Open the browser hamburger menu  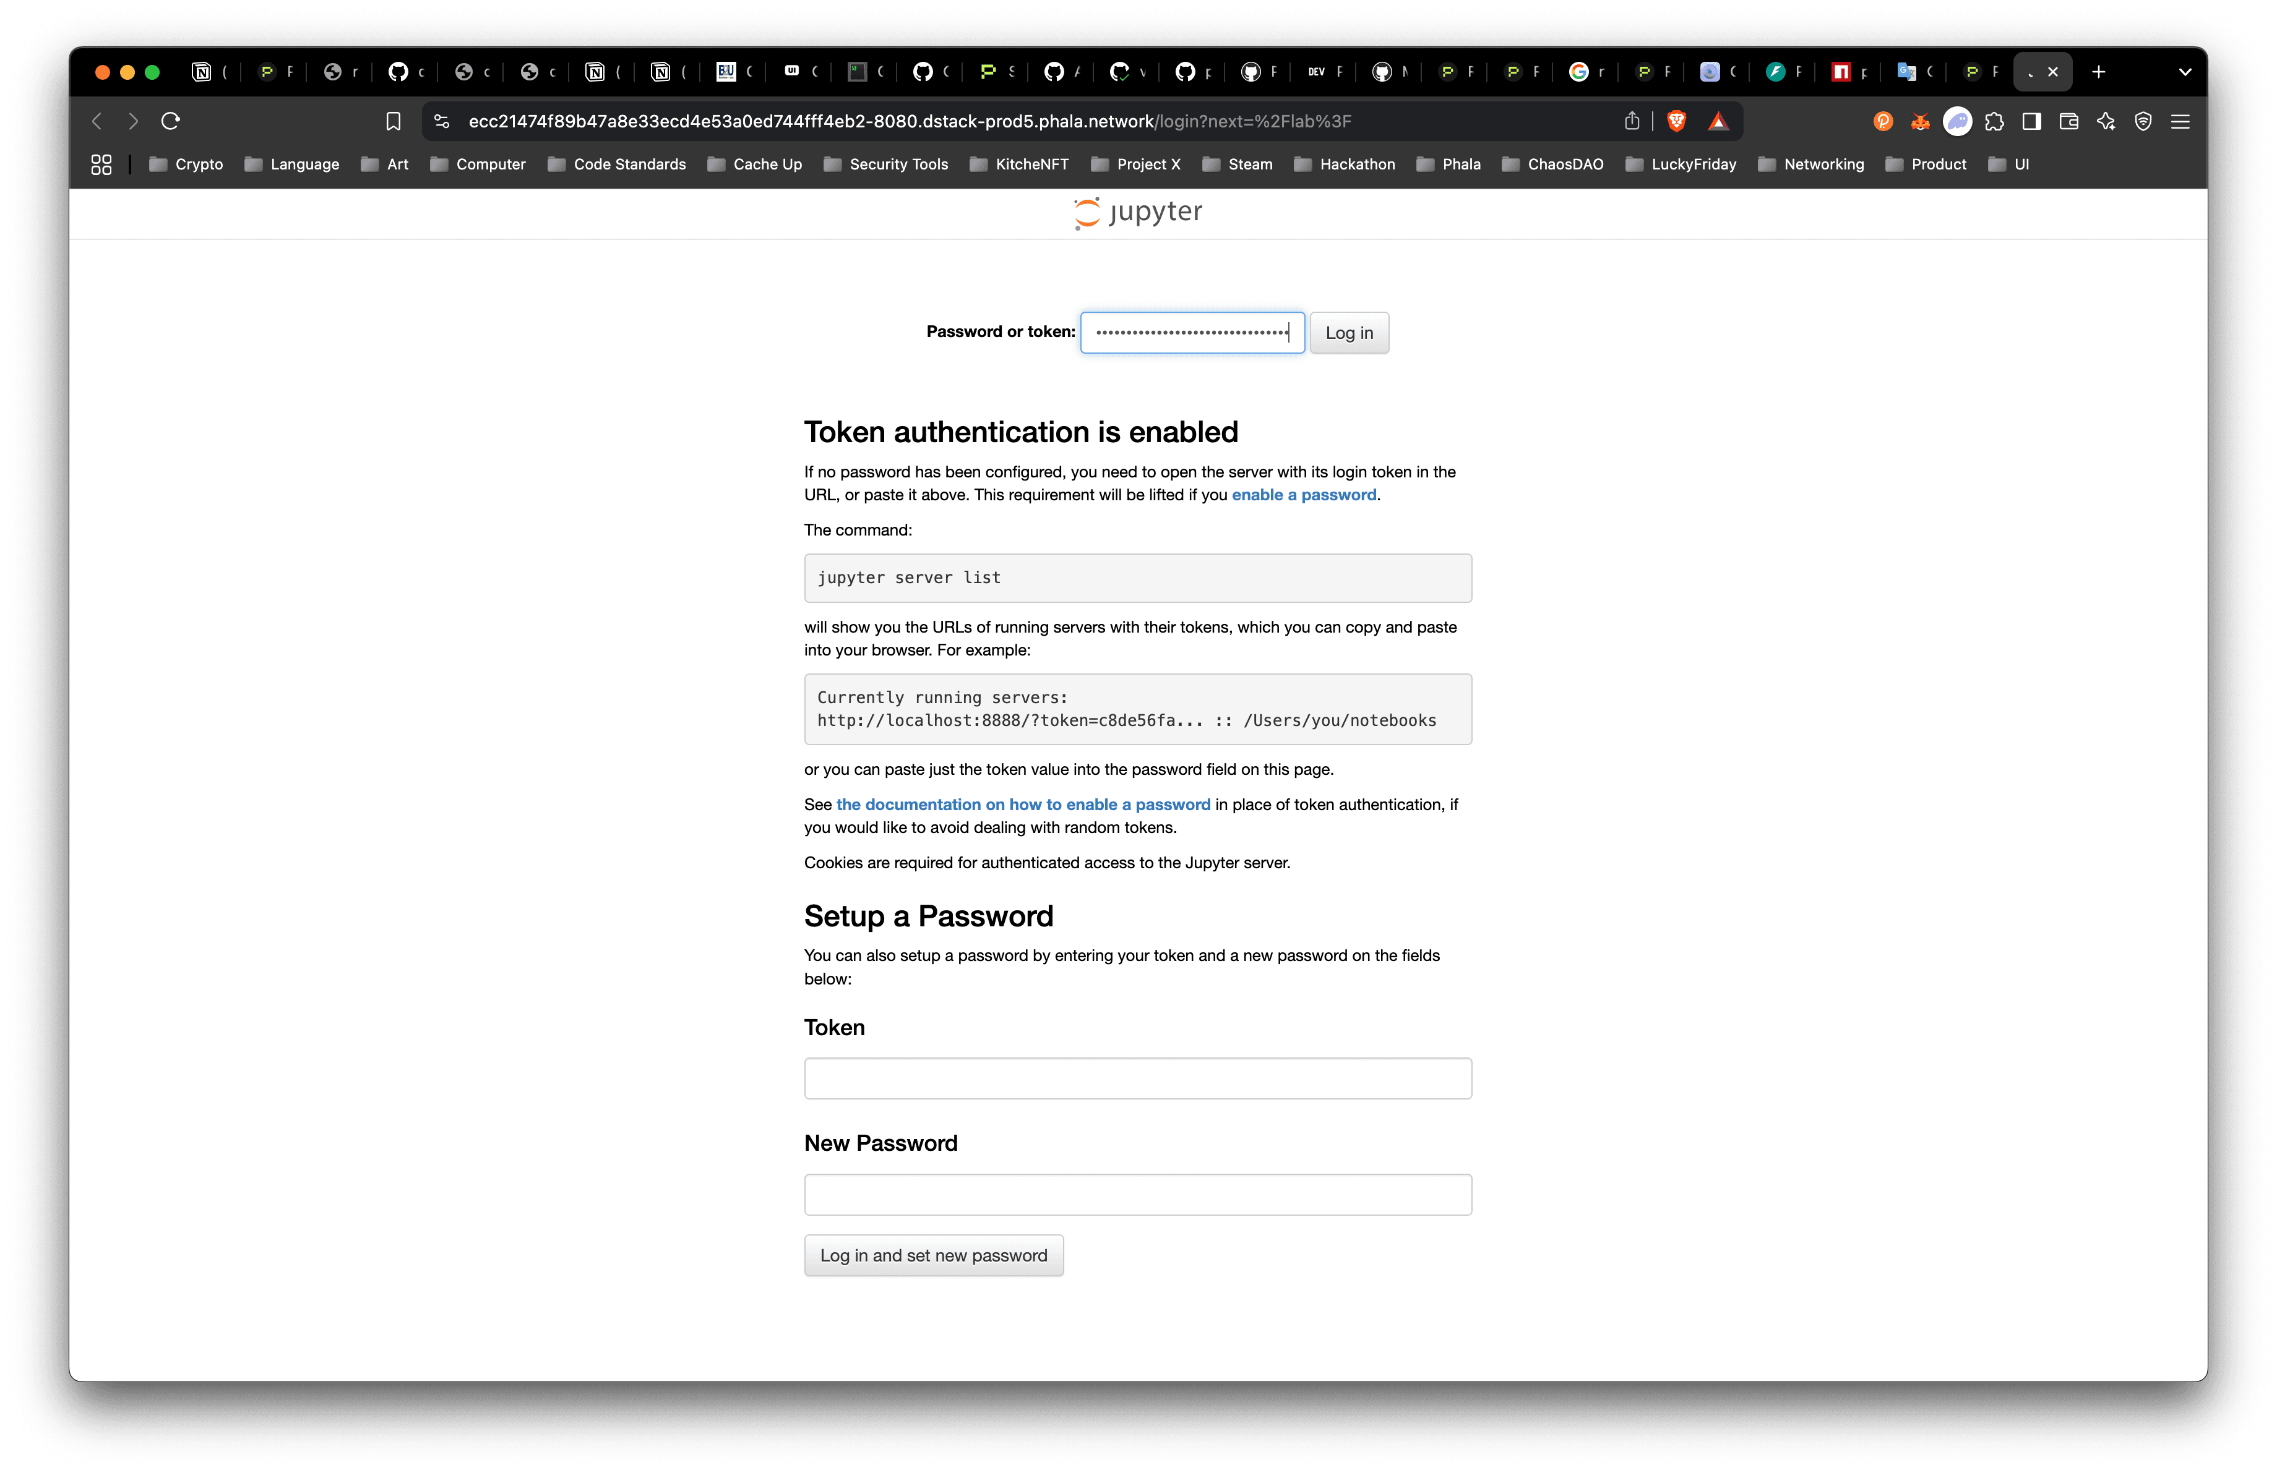[2180, 121]
